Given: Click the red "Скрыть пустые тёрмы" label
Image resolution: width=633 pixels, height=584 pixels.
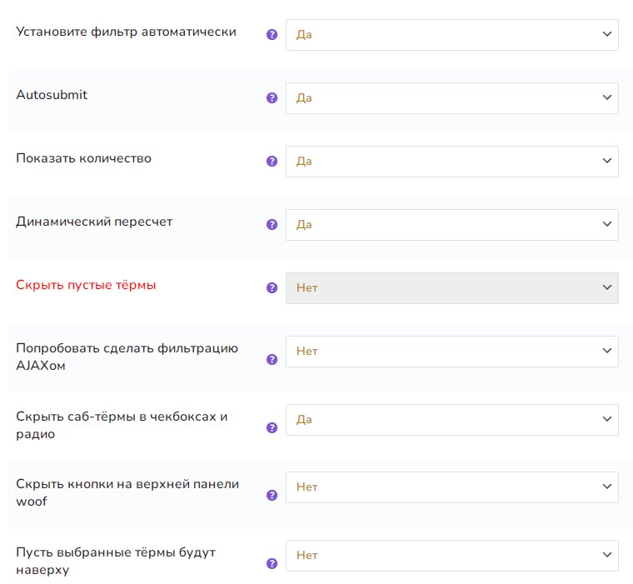Looking at the screenshot, I should coord(86,285).
